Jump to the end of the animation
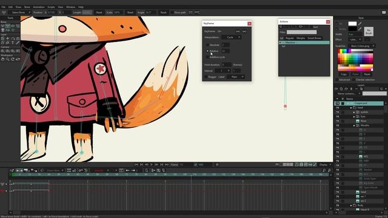 167,165
